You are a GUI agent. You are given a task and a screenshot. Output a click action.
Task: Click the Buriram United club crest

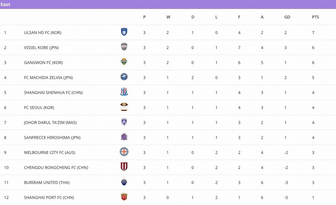click(124, 182)
